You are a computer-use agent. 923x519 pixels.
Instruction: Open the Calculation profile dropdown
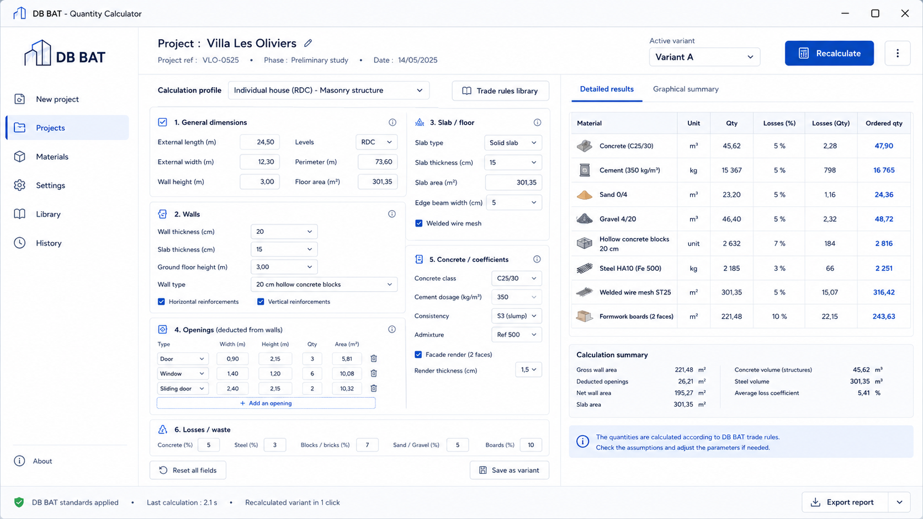point(328,90)
